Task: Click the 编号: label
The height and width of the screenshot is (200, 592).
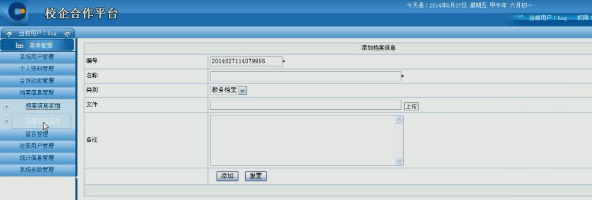Action: [93, 61]
